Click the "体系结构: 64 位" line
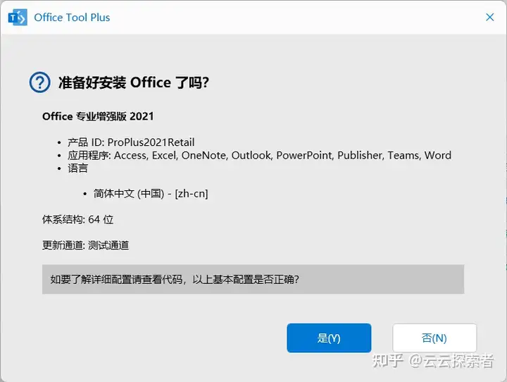 coord(78,219)
